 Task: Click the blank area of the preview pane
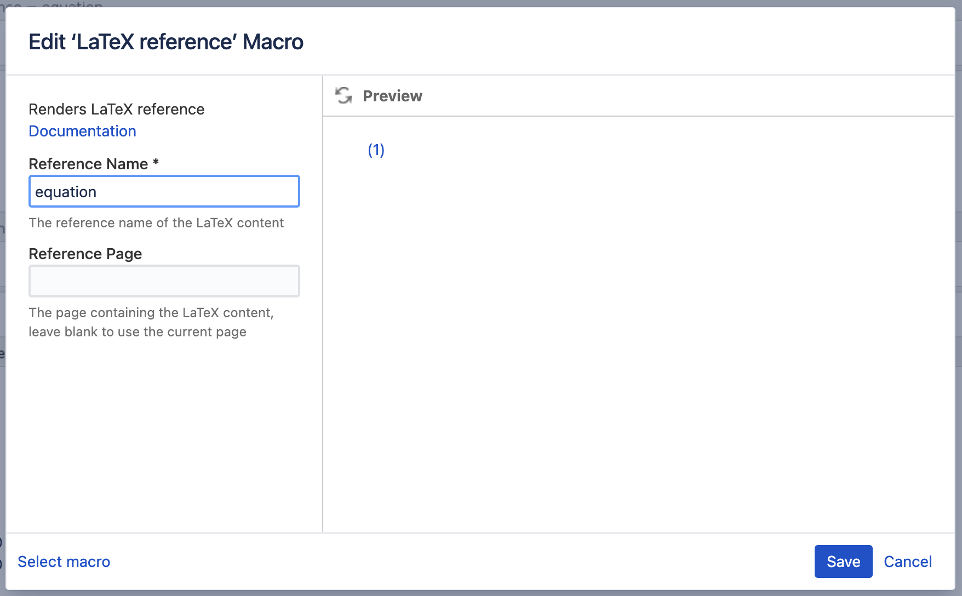tap(638, 340)
